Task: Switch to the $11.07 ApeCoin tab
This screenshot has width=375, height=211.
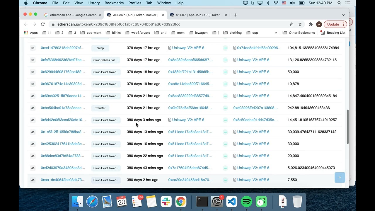Action: pos(198,15)
